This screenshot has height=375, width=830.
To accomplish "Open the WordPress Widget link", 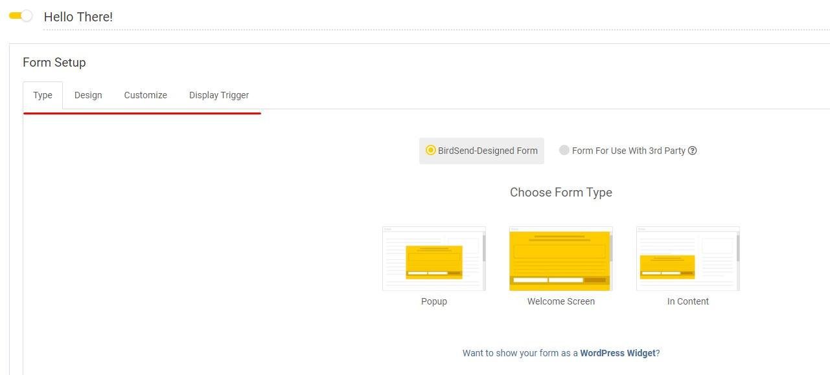I will pos(617,353).
